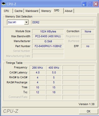Click the G.Skill manufacturer value

(48, 41)
